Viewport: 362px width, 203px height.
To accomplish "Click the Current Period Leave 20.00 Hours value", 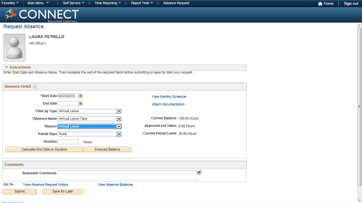I will (x=187, y=134).
